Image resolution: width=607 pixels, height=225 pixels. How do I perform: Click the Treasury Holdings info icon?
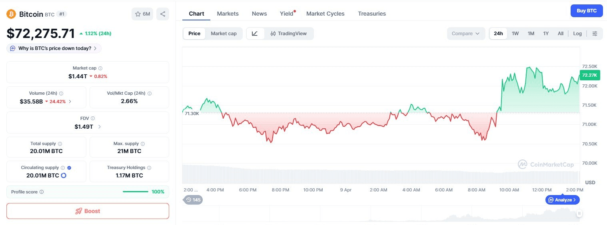(149, 168)
